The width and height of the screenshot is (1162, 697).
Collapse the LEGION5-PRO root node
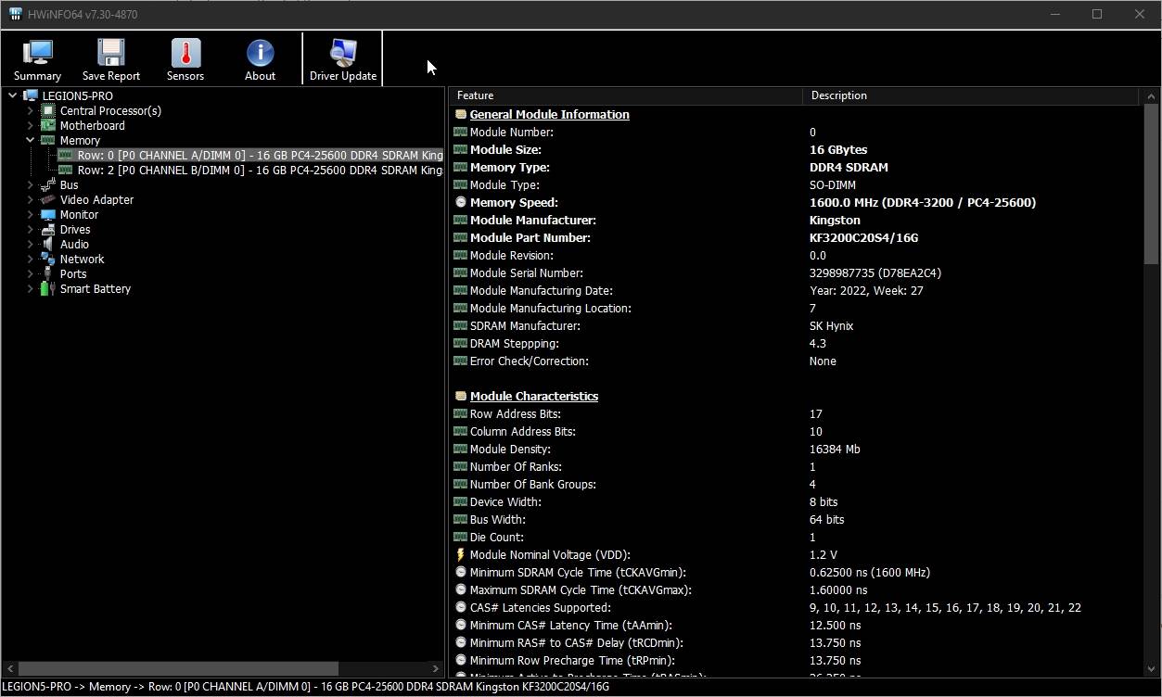click(x=12, y=96)
